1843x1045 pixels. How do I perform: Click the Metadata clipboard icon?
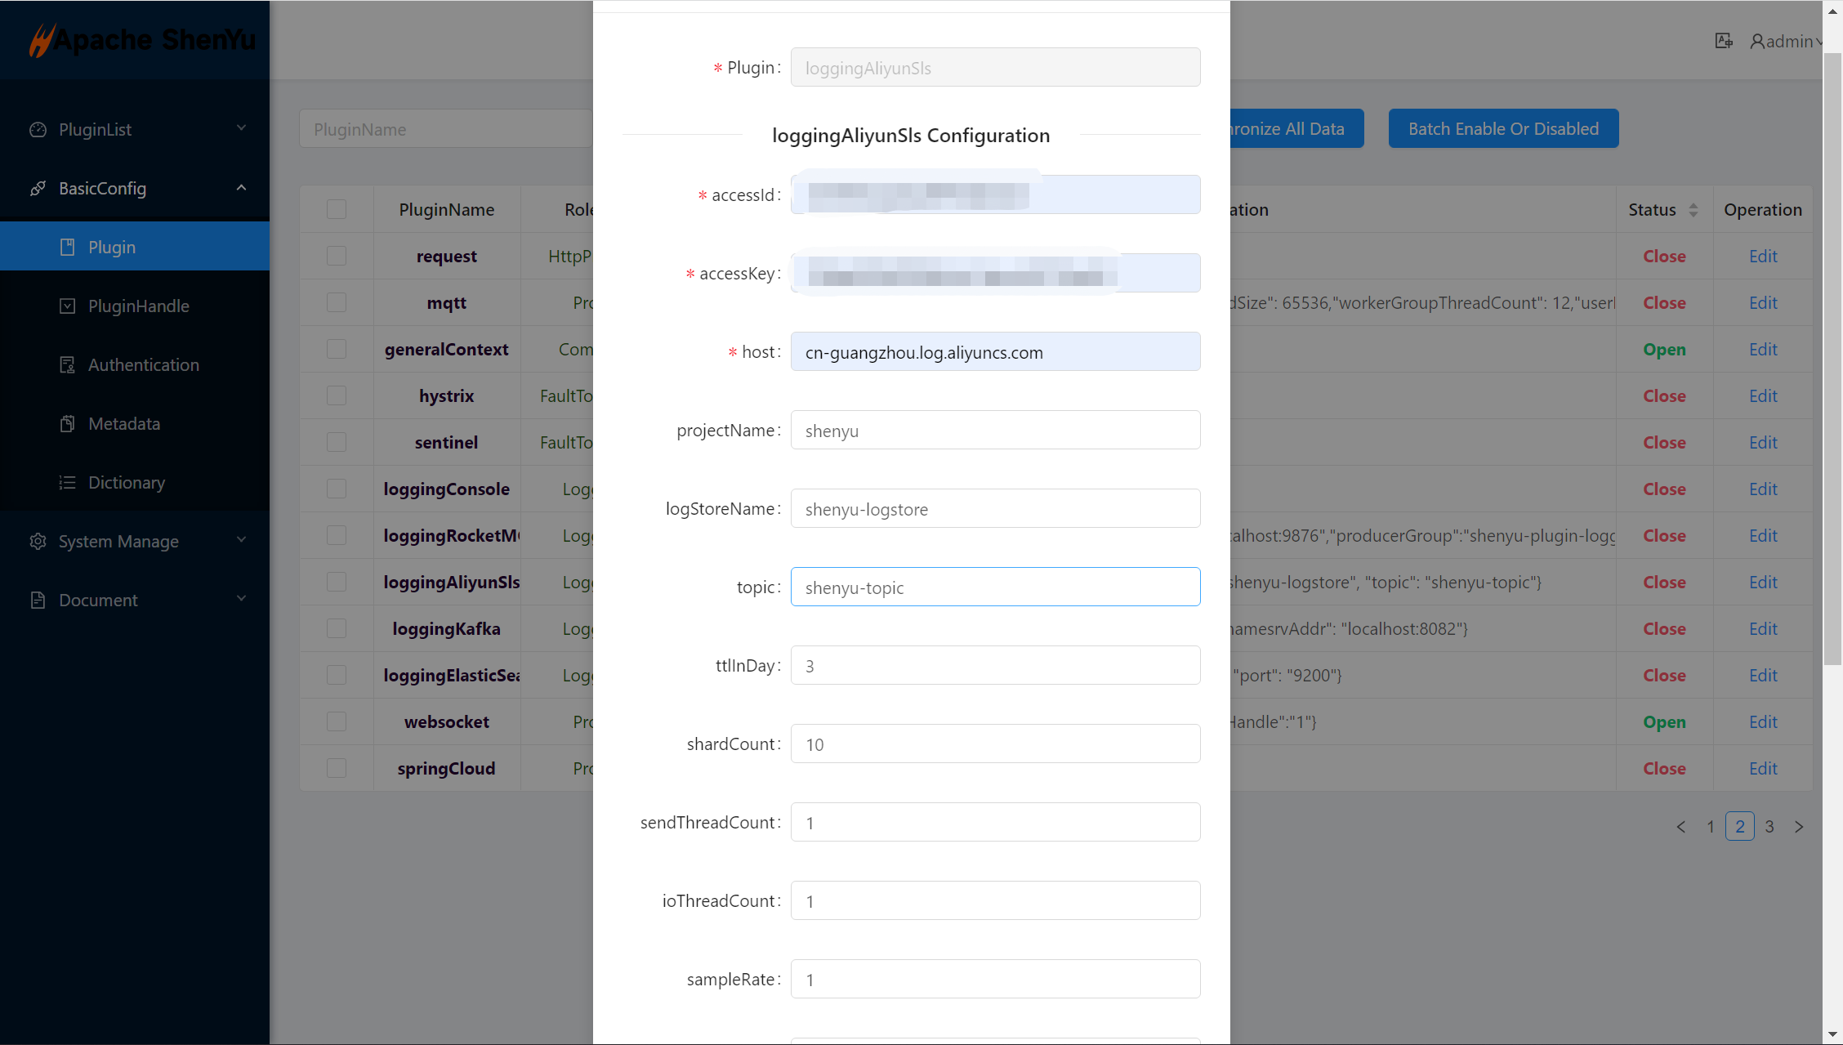click(68, 424)
